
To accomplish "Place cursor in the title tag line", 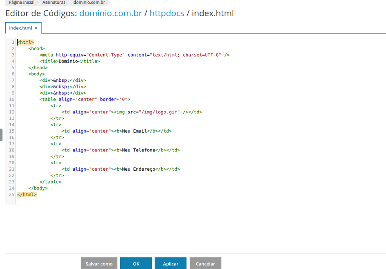I will tap(70, 61).
